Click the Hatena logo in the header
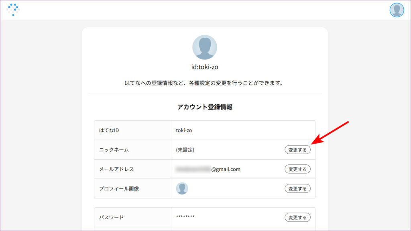Screen dimensions: 411x231 13,10
